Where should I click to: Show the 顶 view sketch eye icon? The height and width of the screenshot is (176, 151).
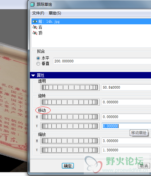(35, 33)
